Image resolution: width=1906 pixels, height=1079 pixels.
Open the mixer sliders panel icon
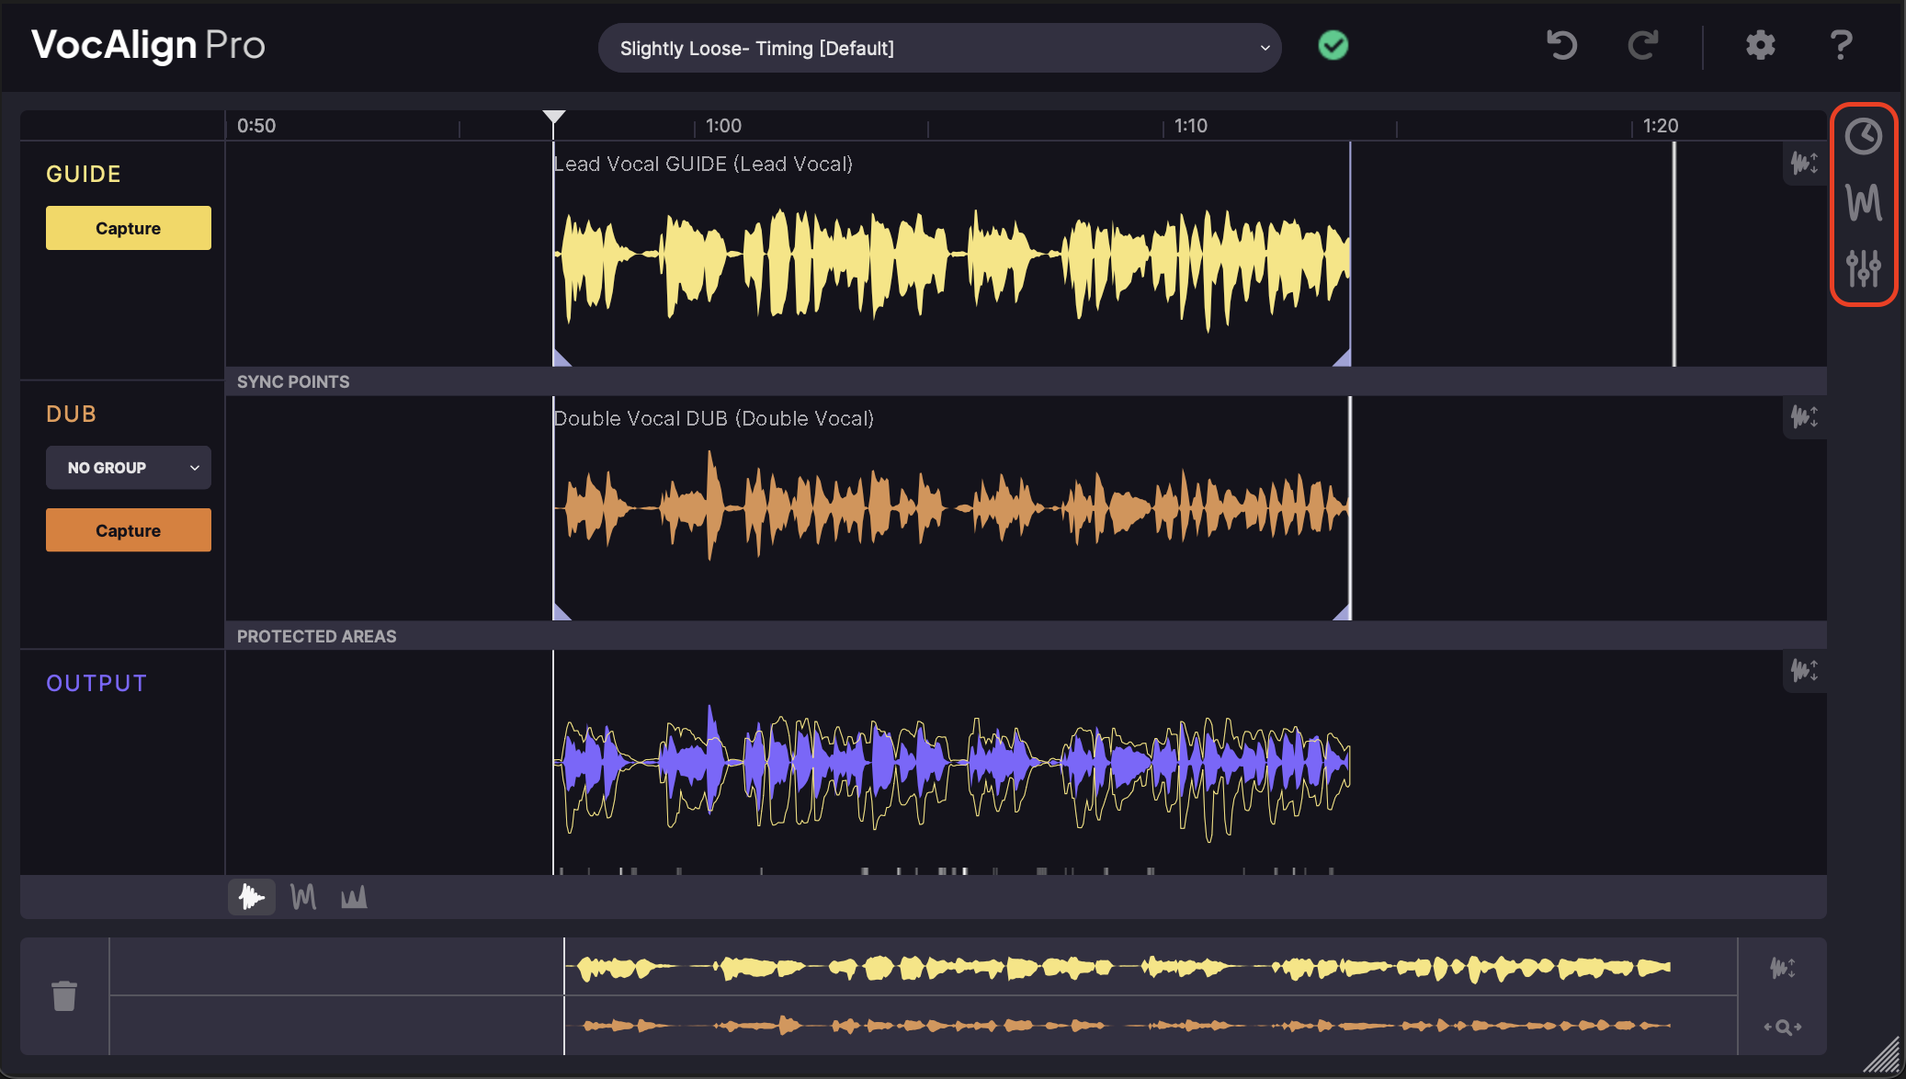point(1864,268)
